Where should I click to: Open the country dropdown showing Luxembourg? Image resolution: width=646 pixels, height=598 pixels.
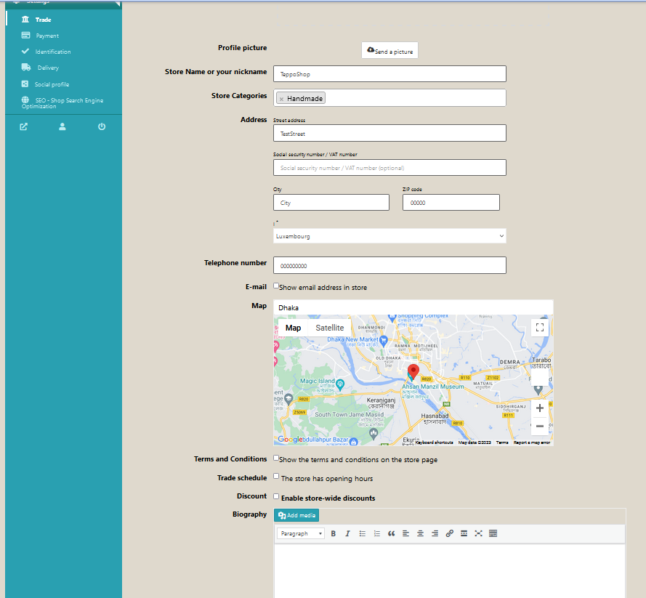pos(389,236)
